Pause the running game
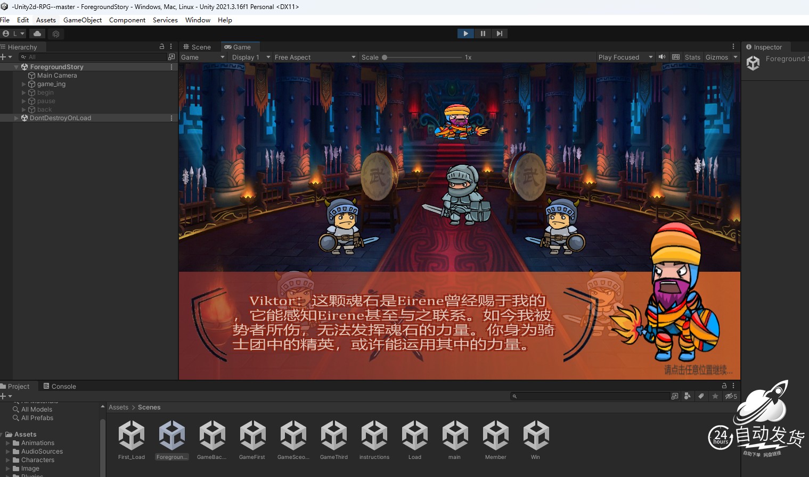 click(x=483, y=34)
